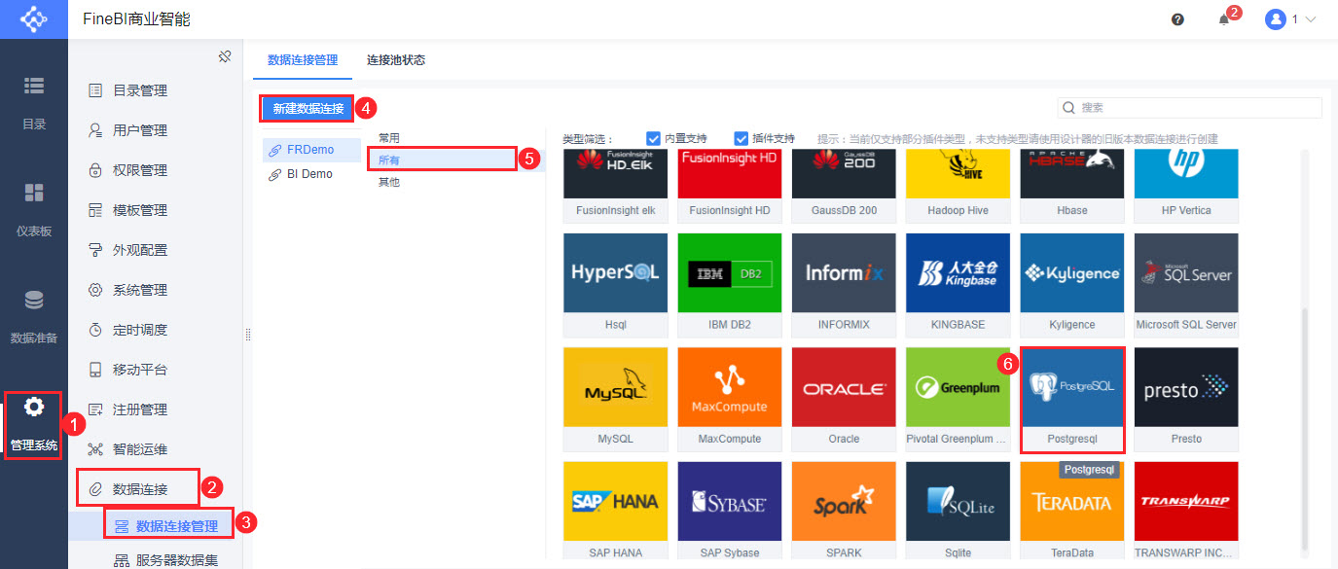Select the Kyligence database tile
Image resolution: width=1338 pixels, height=569 pixels.
pyautogui.click(x=1072, y=285)
